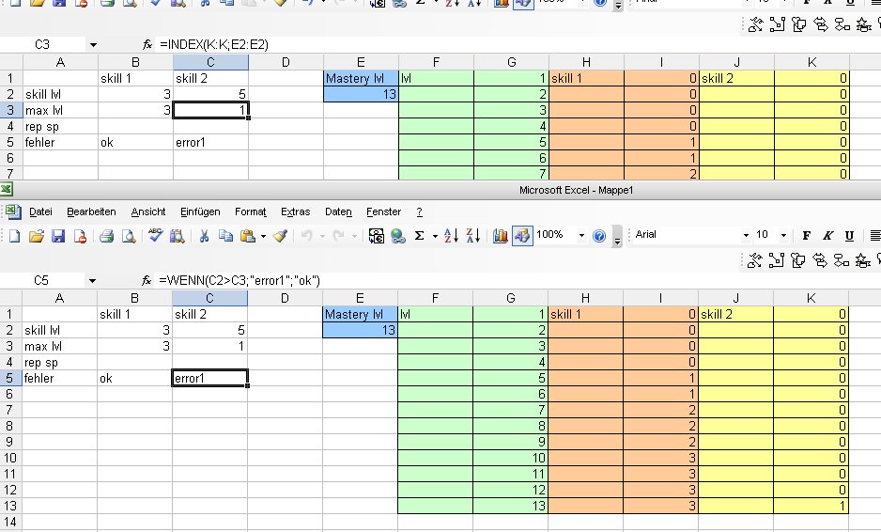
Task: Click the Format Painter brush icon
Action: pyautogui.click(x=279, y=235)
